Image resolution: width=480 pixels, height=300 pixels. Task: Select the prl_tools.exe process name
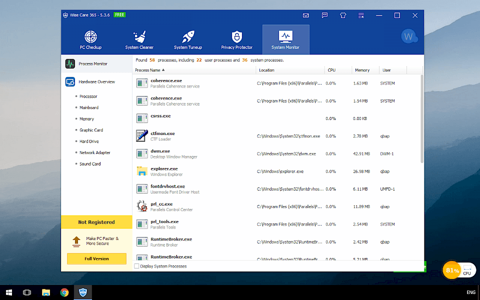click(x=164, y=221)
